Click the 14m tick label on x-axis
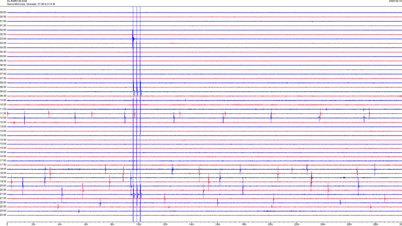 [x=191, y=224]
